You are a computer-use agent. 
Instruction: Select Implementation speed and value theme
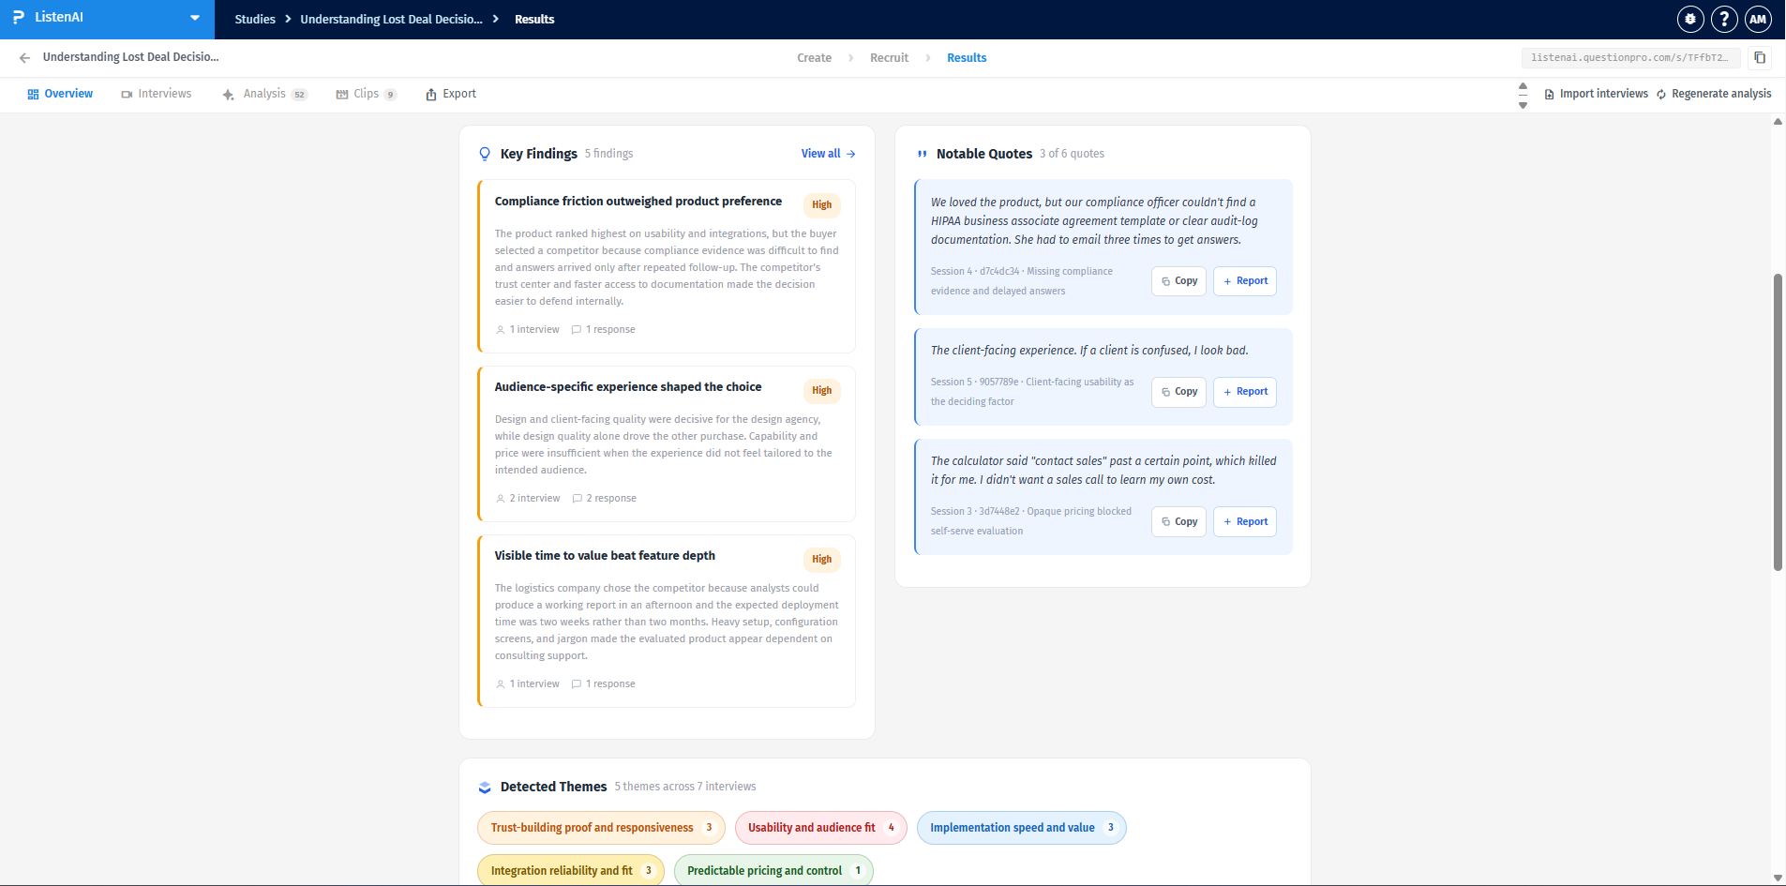(x=1021, y=828)
